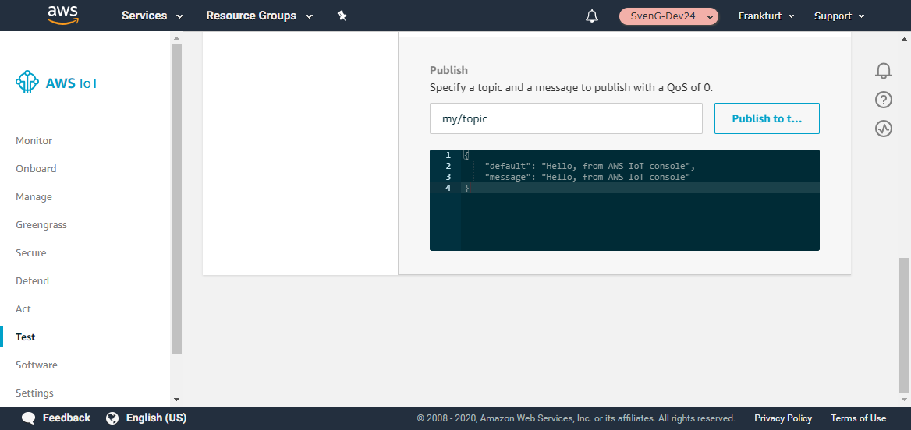
Task: Go to the Monitor section
Action: (x=34, y=141)
